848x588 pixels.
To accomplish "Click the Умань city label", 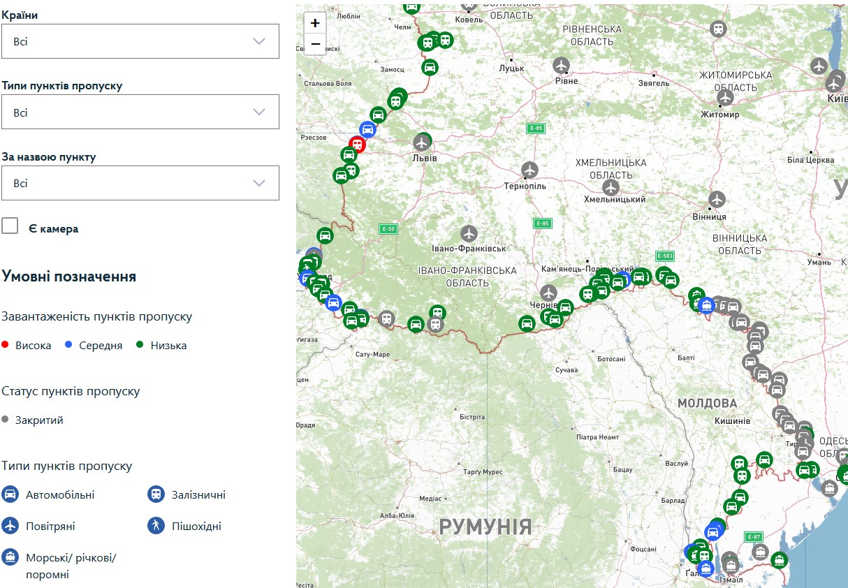I will pos(818,262).
